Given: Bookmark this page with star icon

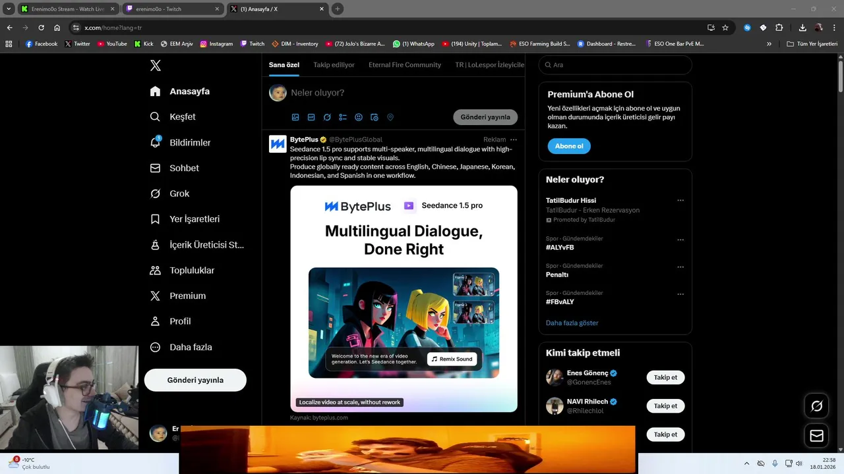Looking at the screenshot, I should point(725,28).
